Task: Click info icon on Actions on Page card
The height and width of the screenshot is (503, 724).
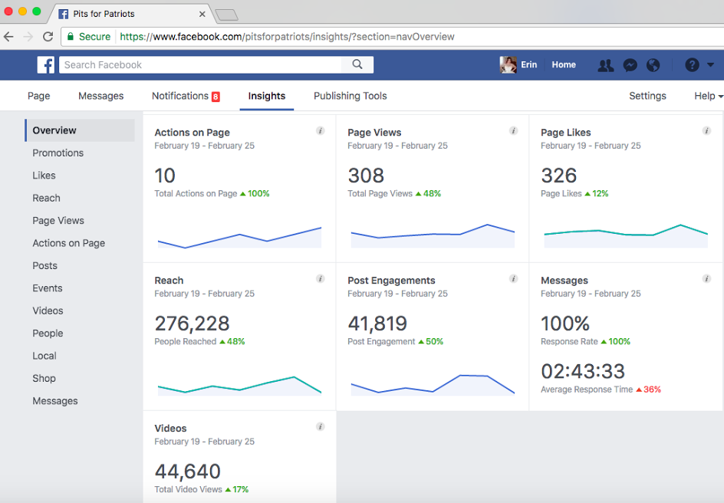Action: 321,131
